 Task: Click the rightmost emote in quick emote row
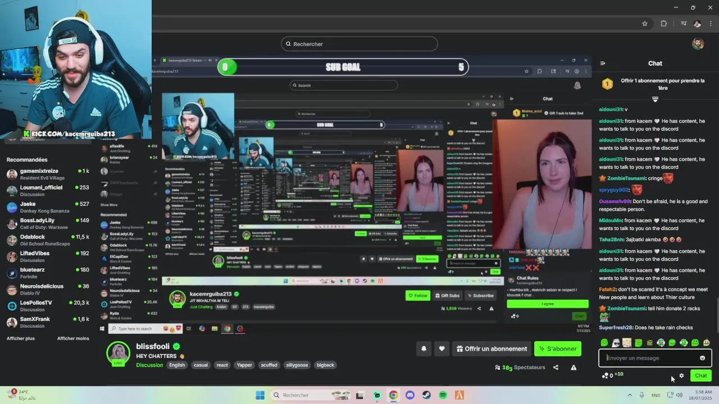[x=707, y=343]
